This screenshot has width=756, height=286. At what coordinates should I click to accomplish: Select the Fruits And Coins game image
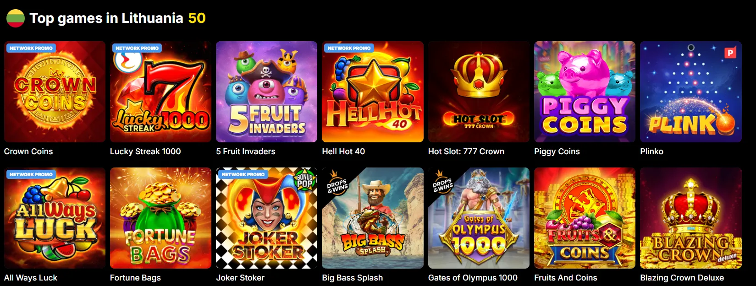coord(585,218)
